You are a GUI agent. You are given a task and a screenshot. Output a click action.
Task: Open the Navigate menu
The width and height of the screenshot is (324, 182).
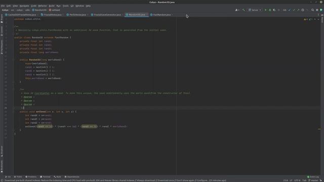pos(24,6)
